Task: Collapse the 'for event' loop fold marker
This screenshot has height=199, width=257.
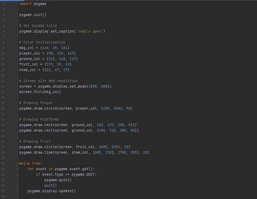Action: (17, 169)
